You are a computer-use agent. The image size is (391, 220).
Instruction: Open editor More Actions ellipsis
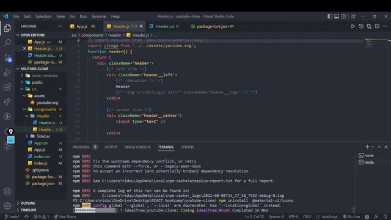click(385, 26)
